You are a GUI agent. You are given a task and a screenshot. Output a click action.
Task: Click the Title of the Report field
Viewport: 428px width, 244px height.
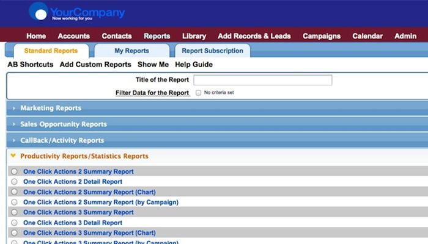[262, 80]
